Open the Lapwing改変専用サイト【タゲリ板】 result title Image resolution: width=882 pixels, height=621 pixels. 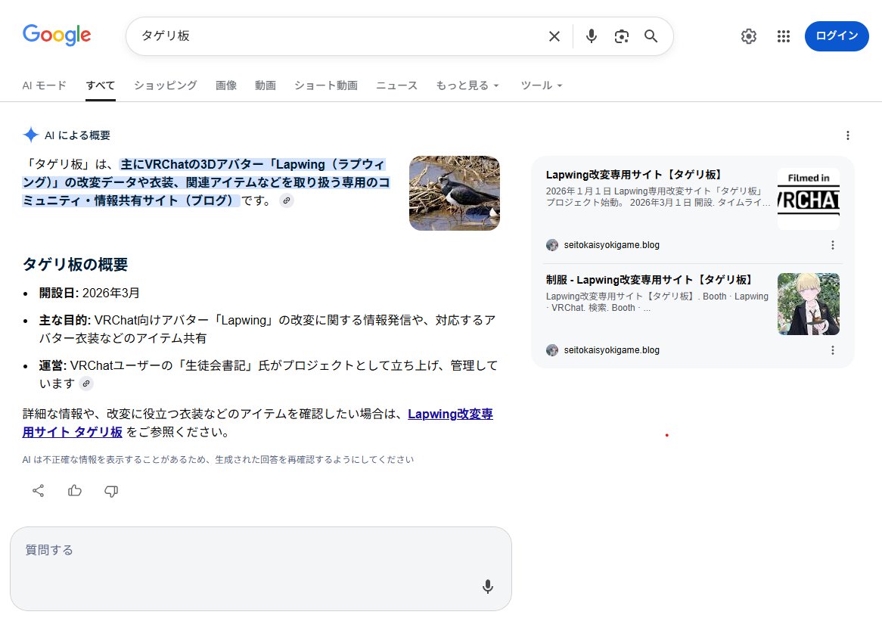[633, 175]
